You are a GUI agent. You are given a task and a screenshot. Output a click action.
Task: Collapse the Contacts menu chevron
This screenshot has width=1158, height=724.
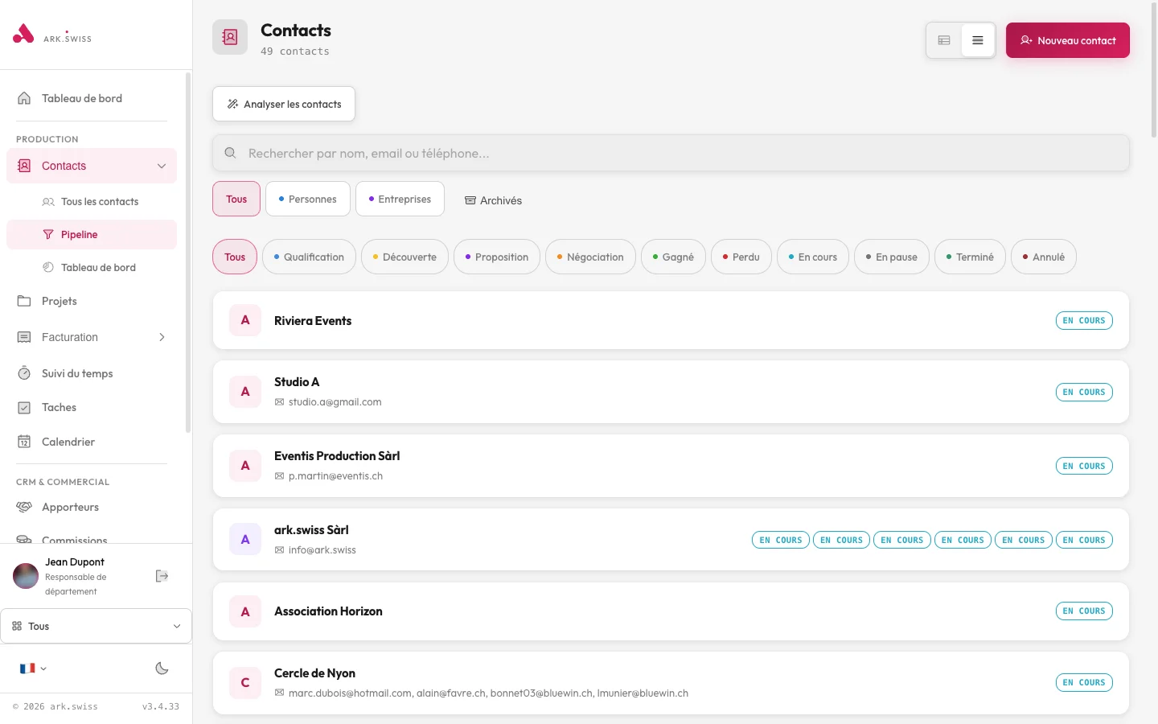point(161,166)
